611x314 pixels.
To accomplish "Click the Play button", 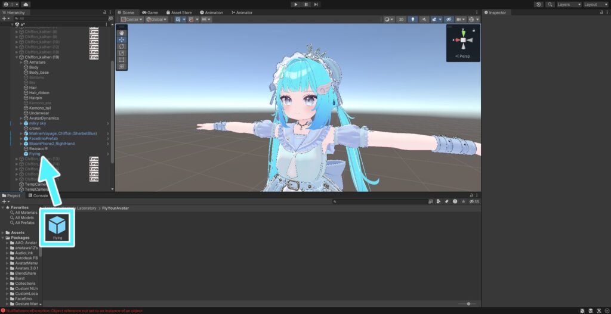I will click(x=295, y=4).
